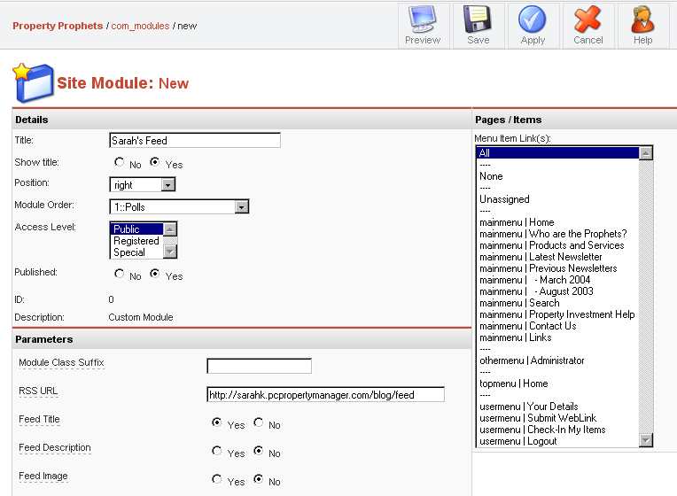Viewport: 677px width, 496px height.
Task: Select mainmenu | Property Investment Help
Action: [x=558, y=314]
